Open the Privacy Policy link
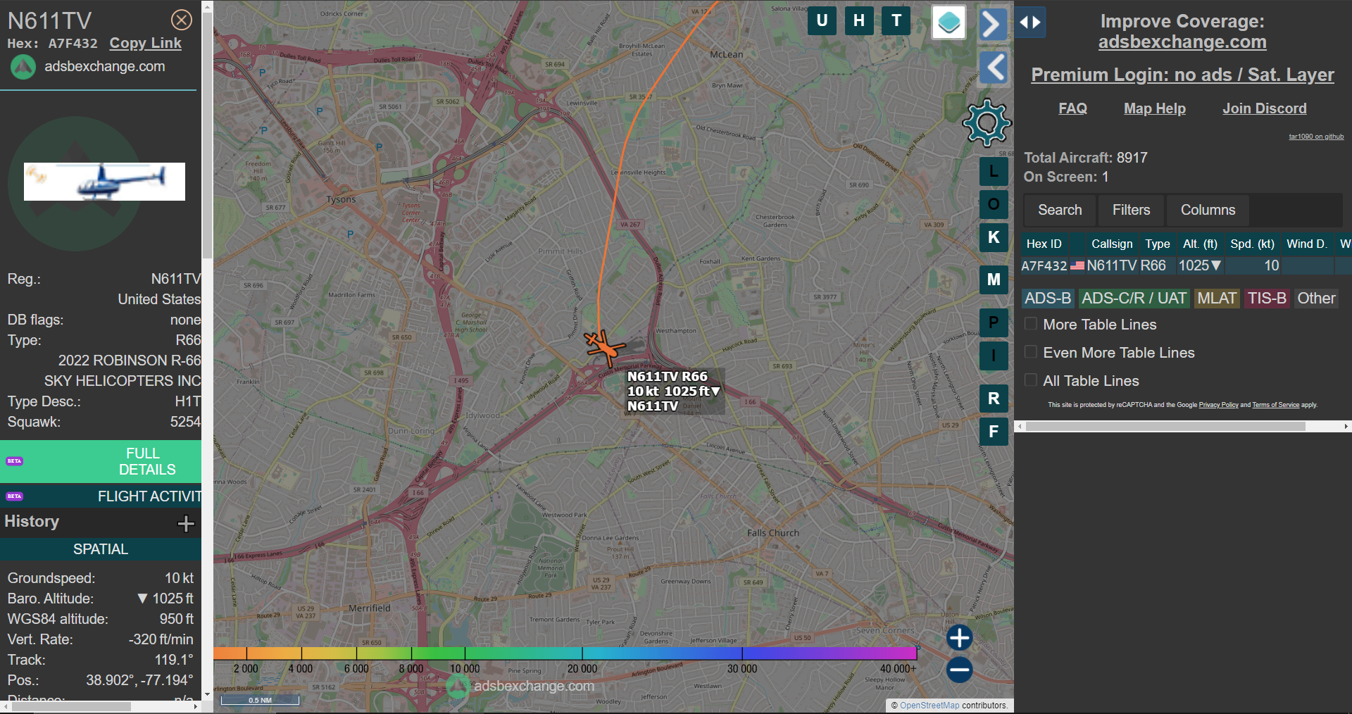Screen dimensions: 1352x714 click(x=1218, y=405)
